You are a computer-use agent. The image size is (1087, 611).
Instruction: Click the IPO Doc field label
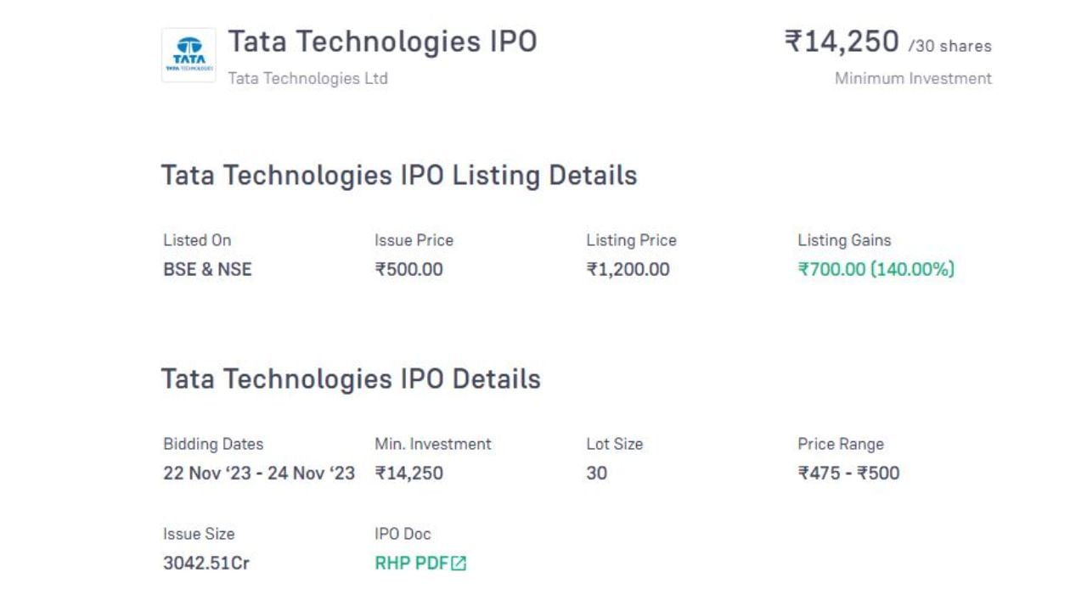[x=403, y=534]
